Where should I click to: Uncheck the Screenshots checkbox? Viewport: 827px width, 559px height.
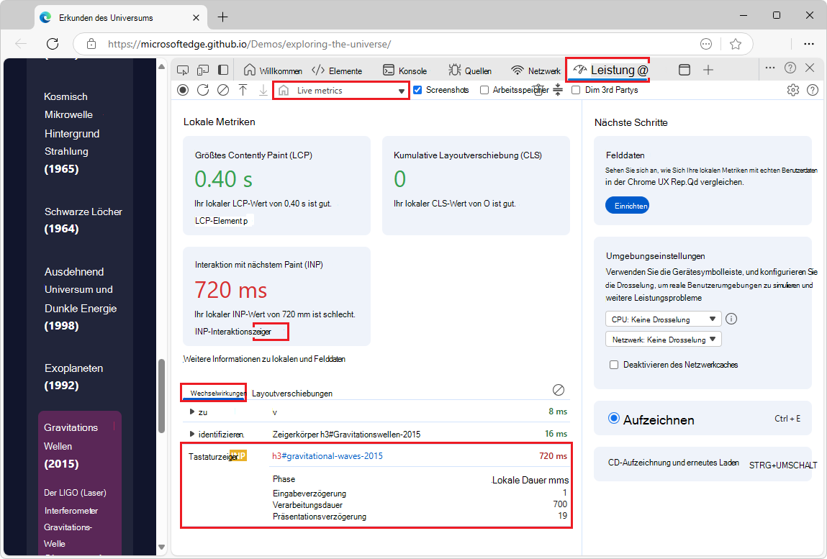[417, 90]
